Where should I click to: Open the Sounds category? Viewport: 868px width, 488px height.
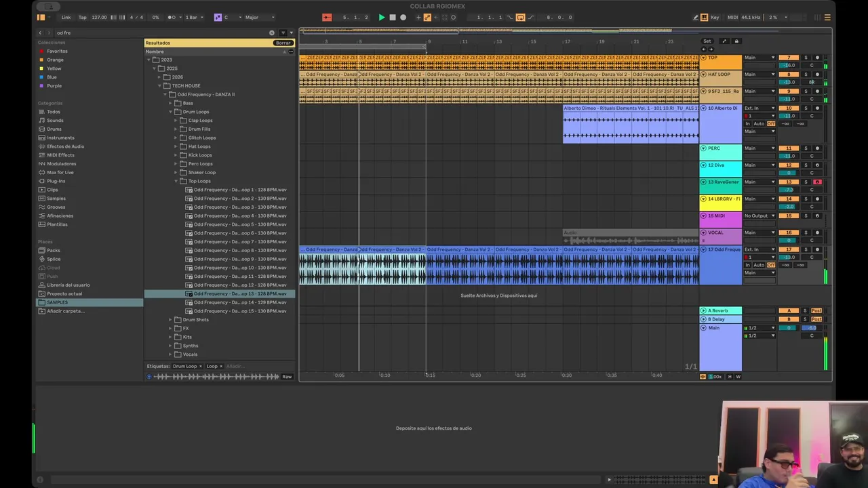pyautogui.click(x=55, y=121)
